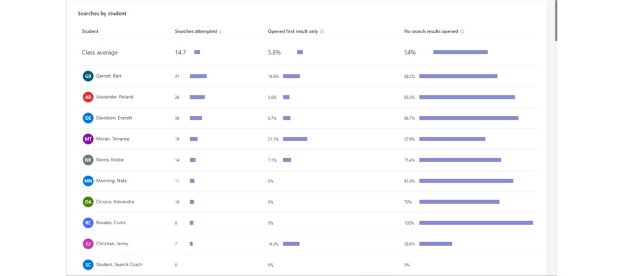Click the Opened first result only header
This screenshot has width=623, height=276.
292,31
